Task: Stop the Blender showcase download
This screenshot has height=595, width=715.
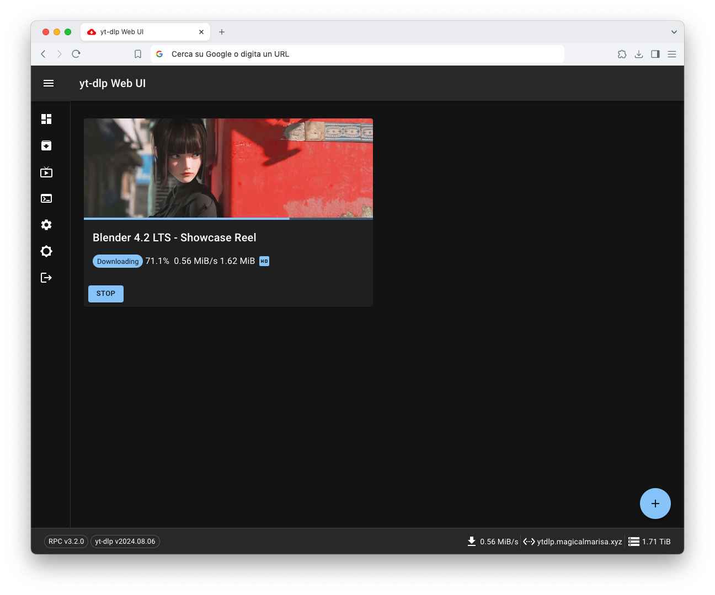Action: tap(106, 294)
